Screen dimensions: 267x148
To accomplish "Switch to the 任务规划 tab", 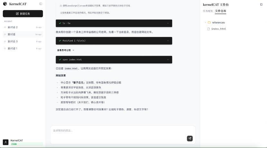I will tap(208, 11).
